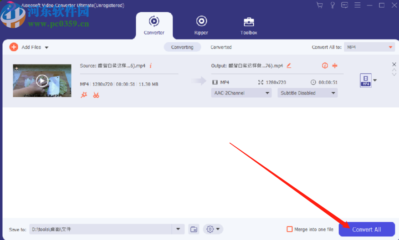This screenshot has height=240, width=399.
Task: Open the settings gear dropdown
Action: coord(213,229)
